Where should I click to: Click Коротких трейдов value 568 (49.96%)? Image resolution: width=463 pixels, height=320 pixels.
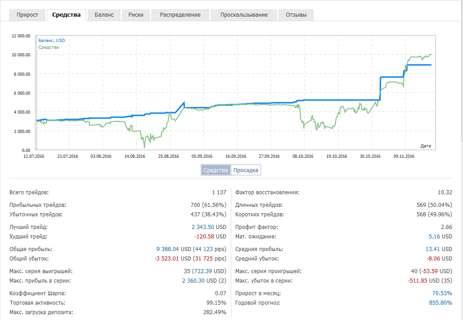click(x=434, y=215)
